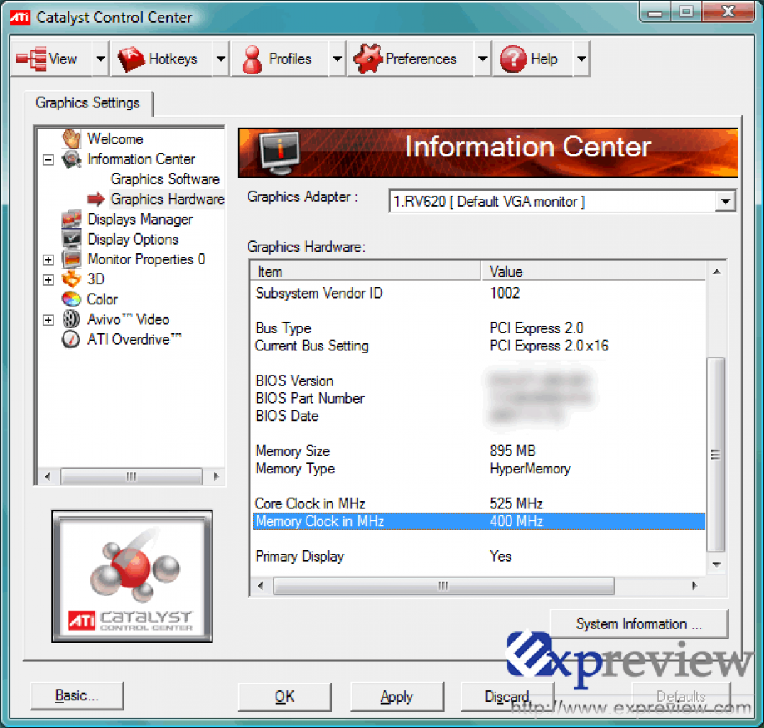
Task: Click the System Information button
Action: tap(639, 623)
